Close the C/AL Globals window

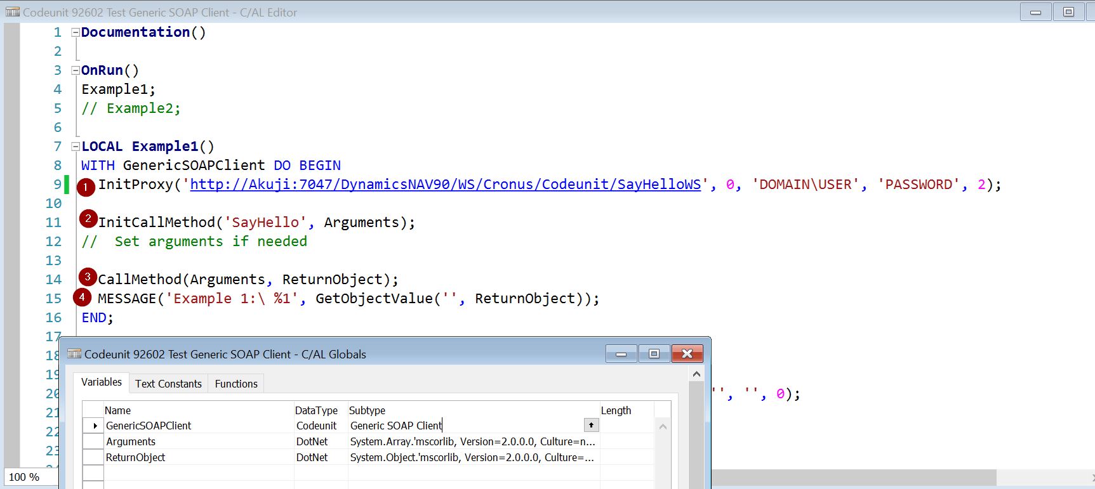pos(687,354)
